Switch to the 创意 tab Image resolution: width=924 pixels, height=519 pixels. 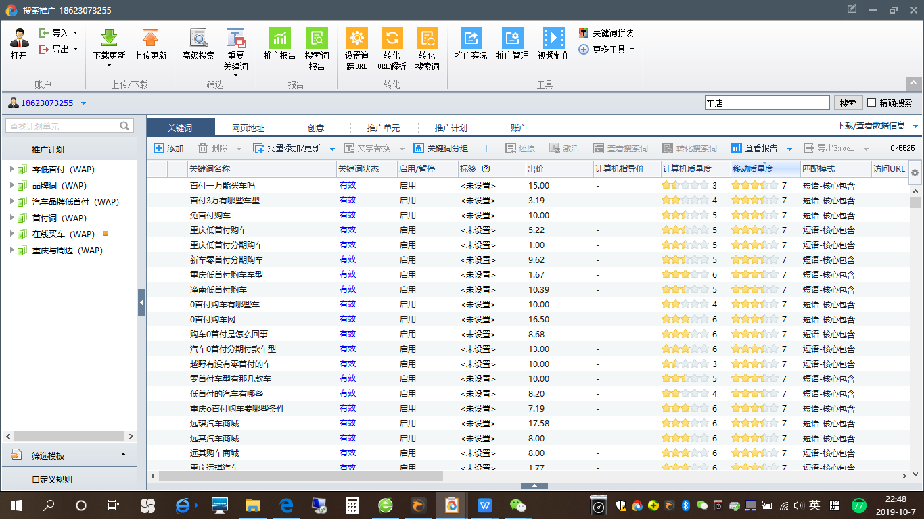(x=316, y=128)
